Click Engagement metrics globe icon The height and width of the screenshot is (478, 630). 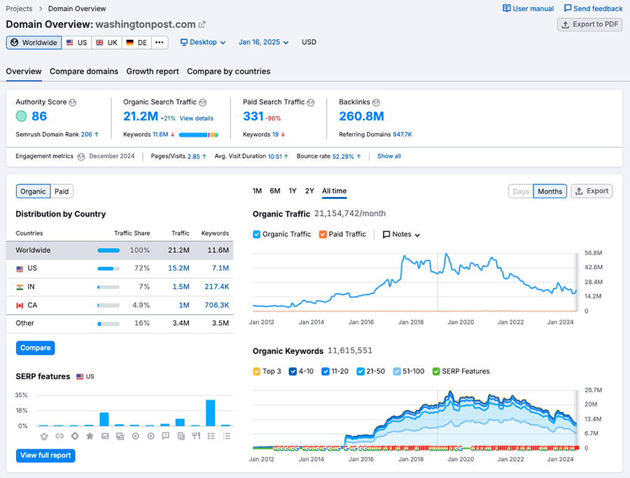pyautogui.click(x=80, y=157)
